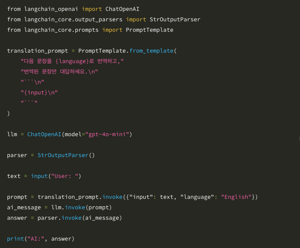300x248 pixels.
Task: Click the 'English' string value
Action: coord(236,197)
